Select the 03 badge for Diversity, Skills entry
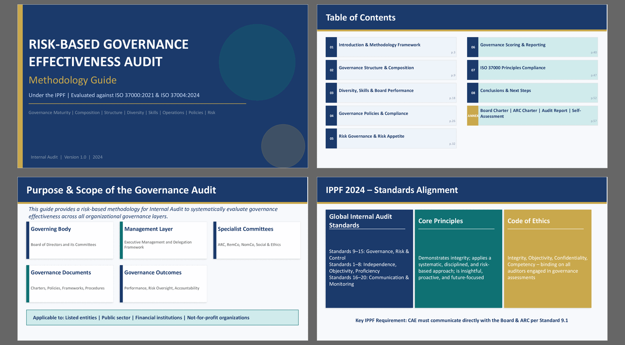Image resolution: width=625 pixels, height=345 pixels. tap(331, 93)
